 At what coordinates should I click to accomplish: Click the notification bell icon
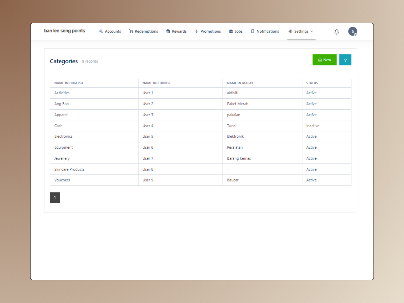click(336, 32)
